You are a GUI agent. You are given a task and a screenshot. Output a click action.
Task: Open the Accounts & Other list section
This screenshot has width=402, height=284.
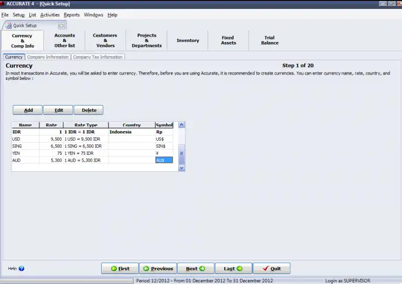coord(64,40)
